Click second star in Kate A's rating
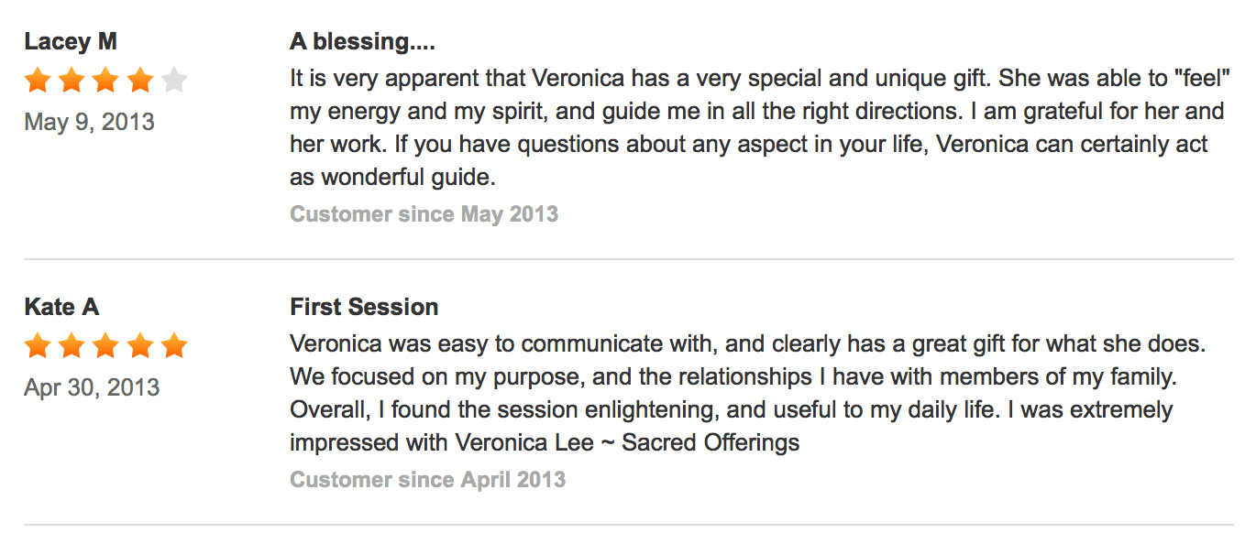The height and width of the screenshot is (533, 1256). pyautogui.click(x=72, y=346)
